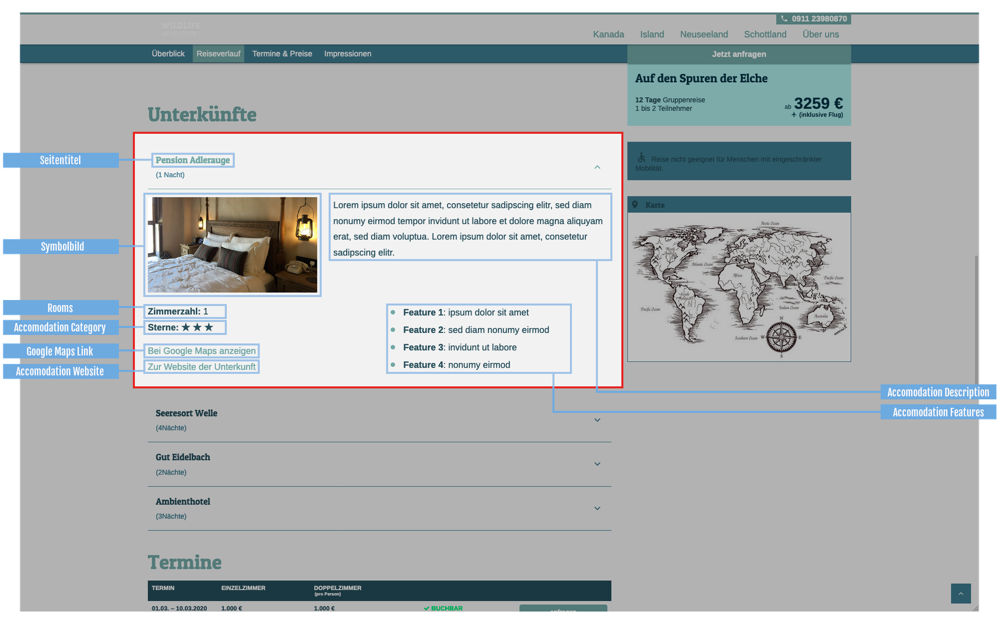Image resolution: width=999 pixels, height=624 pixels.
Task: Click the scroll-to-top arrow button
Action: 960,593
